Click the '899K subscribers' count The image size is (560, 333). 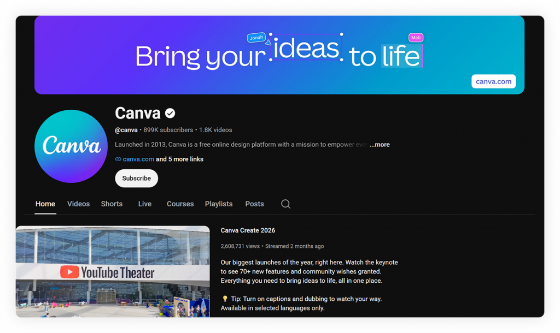tap(168, 130)
